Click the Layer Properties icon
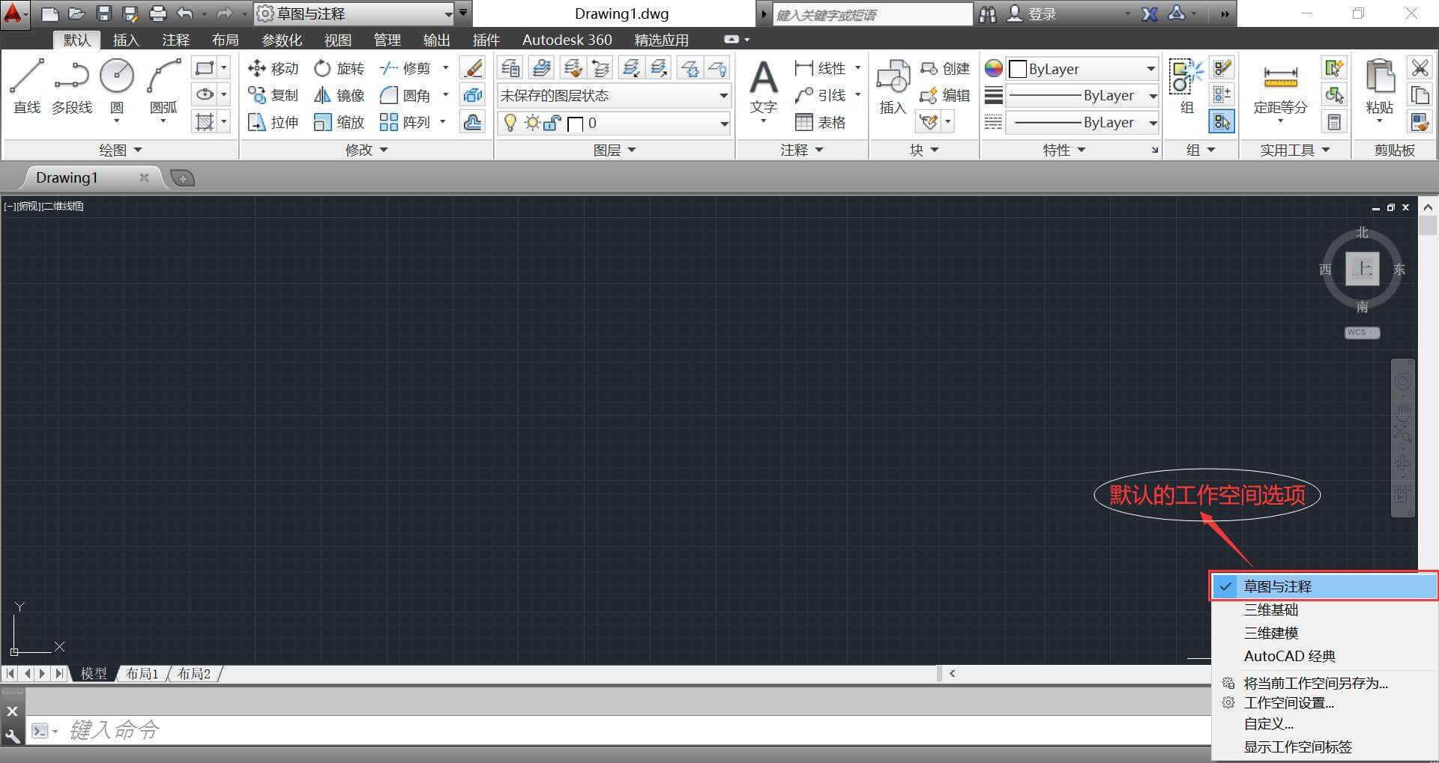1439x763 pixels. 510,68
